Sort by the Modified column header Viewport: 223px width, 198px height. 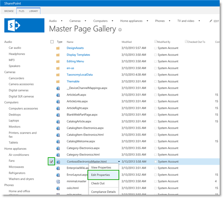click(x=127, y=42)
